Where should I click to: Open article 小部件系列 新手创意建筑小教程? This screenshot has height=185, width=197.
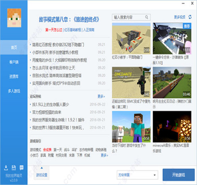[55, 52]
